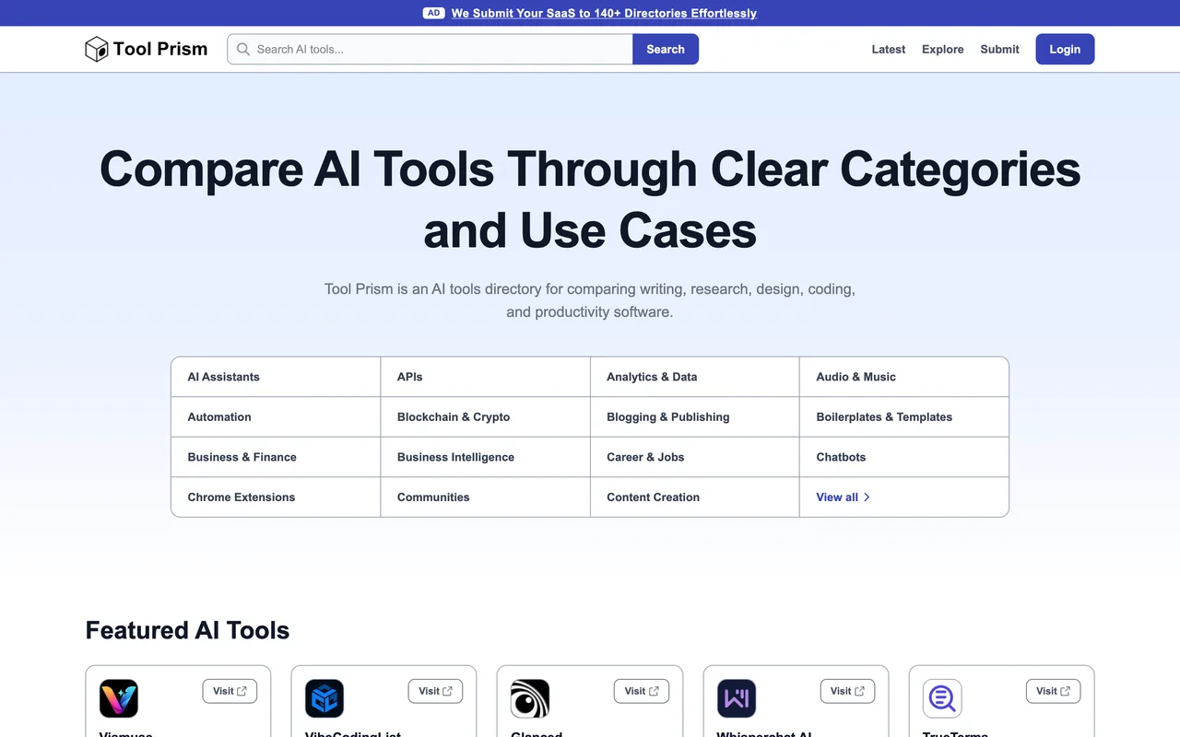Click Visit beside the blue cube logo
1180x737 pixels.
(x=435, y=691)
